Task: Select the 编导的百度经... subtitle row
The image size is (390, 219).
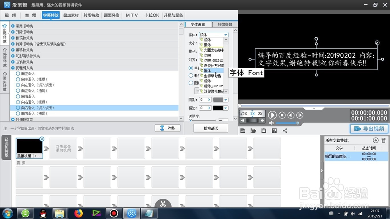Action: 356,156
